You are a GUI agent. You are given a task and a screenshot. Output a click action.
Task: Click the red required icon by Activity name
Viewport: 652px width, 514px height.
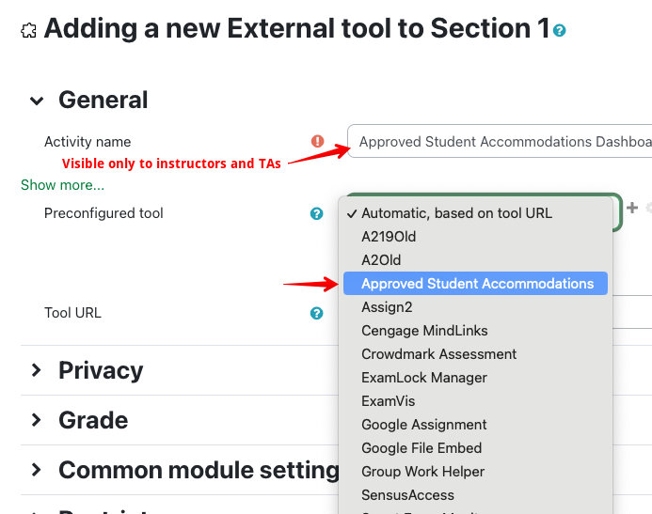[x=317, y=142]
